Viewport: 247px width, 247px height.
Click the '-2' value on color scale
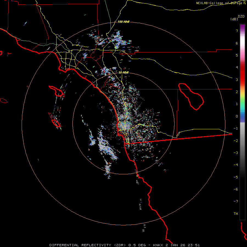pyautogui.click(x=236, y=141)
